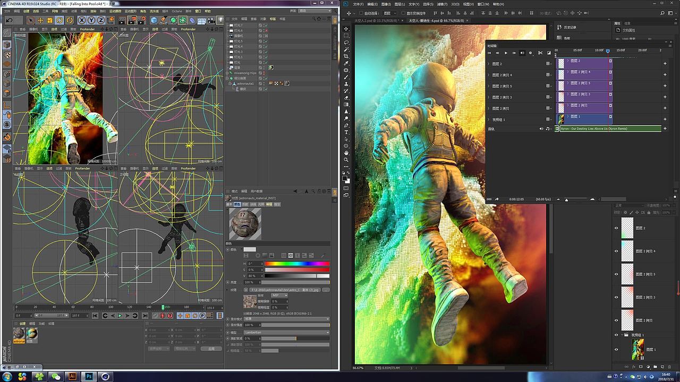680x382 pixels.
Task: Go to Cinema 4D timeline start
Action: coord(96,316)
